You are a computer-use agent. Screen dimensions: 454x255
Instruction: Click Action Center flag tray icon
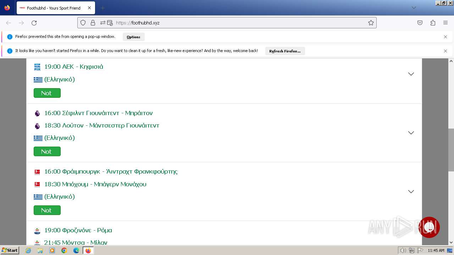pos(420,250)
